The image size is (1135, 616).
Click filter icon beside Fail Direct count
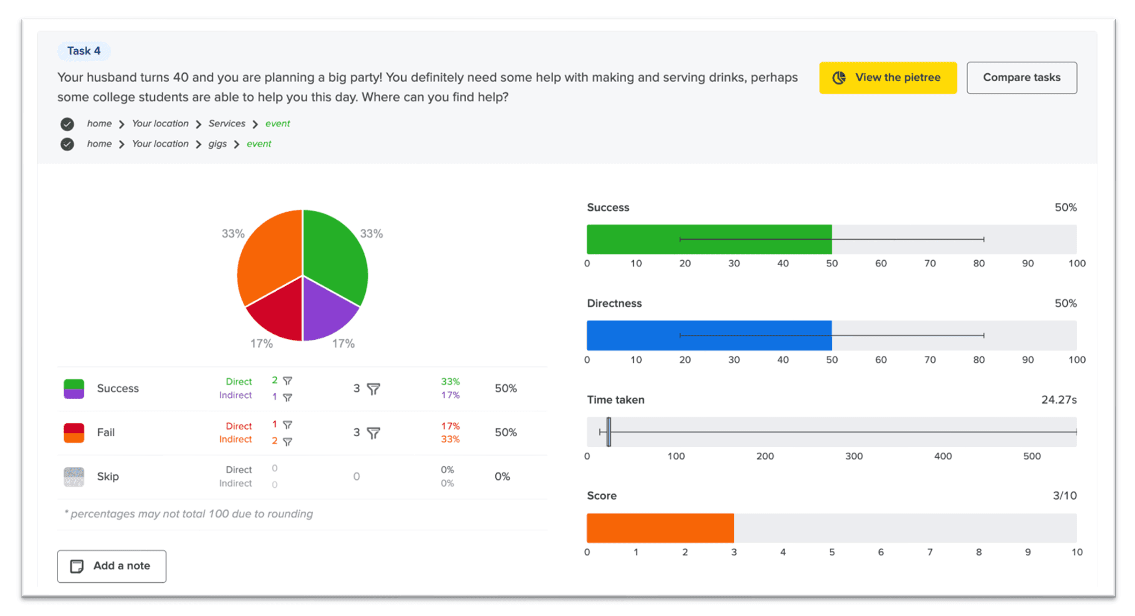pos(287,424)
